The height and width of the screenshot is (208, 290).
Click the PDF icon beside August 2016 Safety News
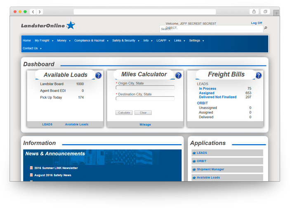tap(31, 175)
